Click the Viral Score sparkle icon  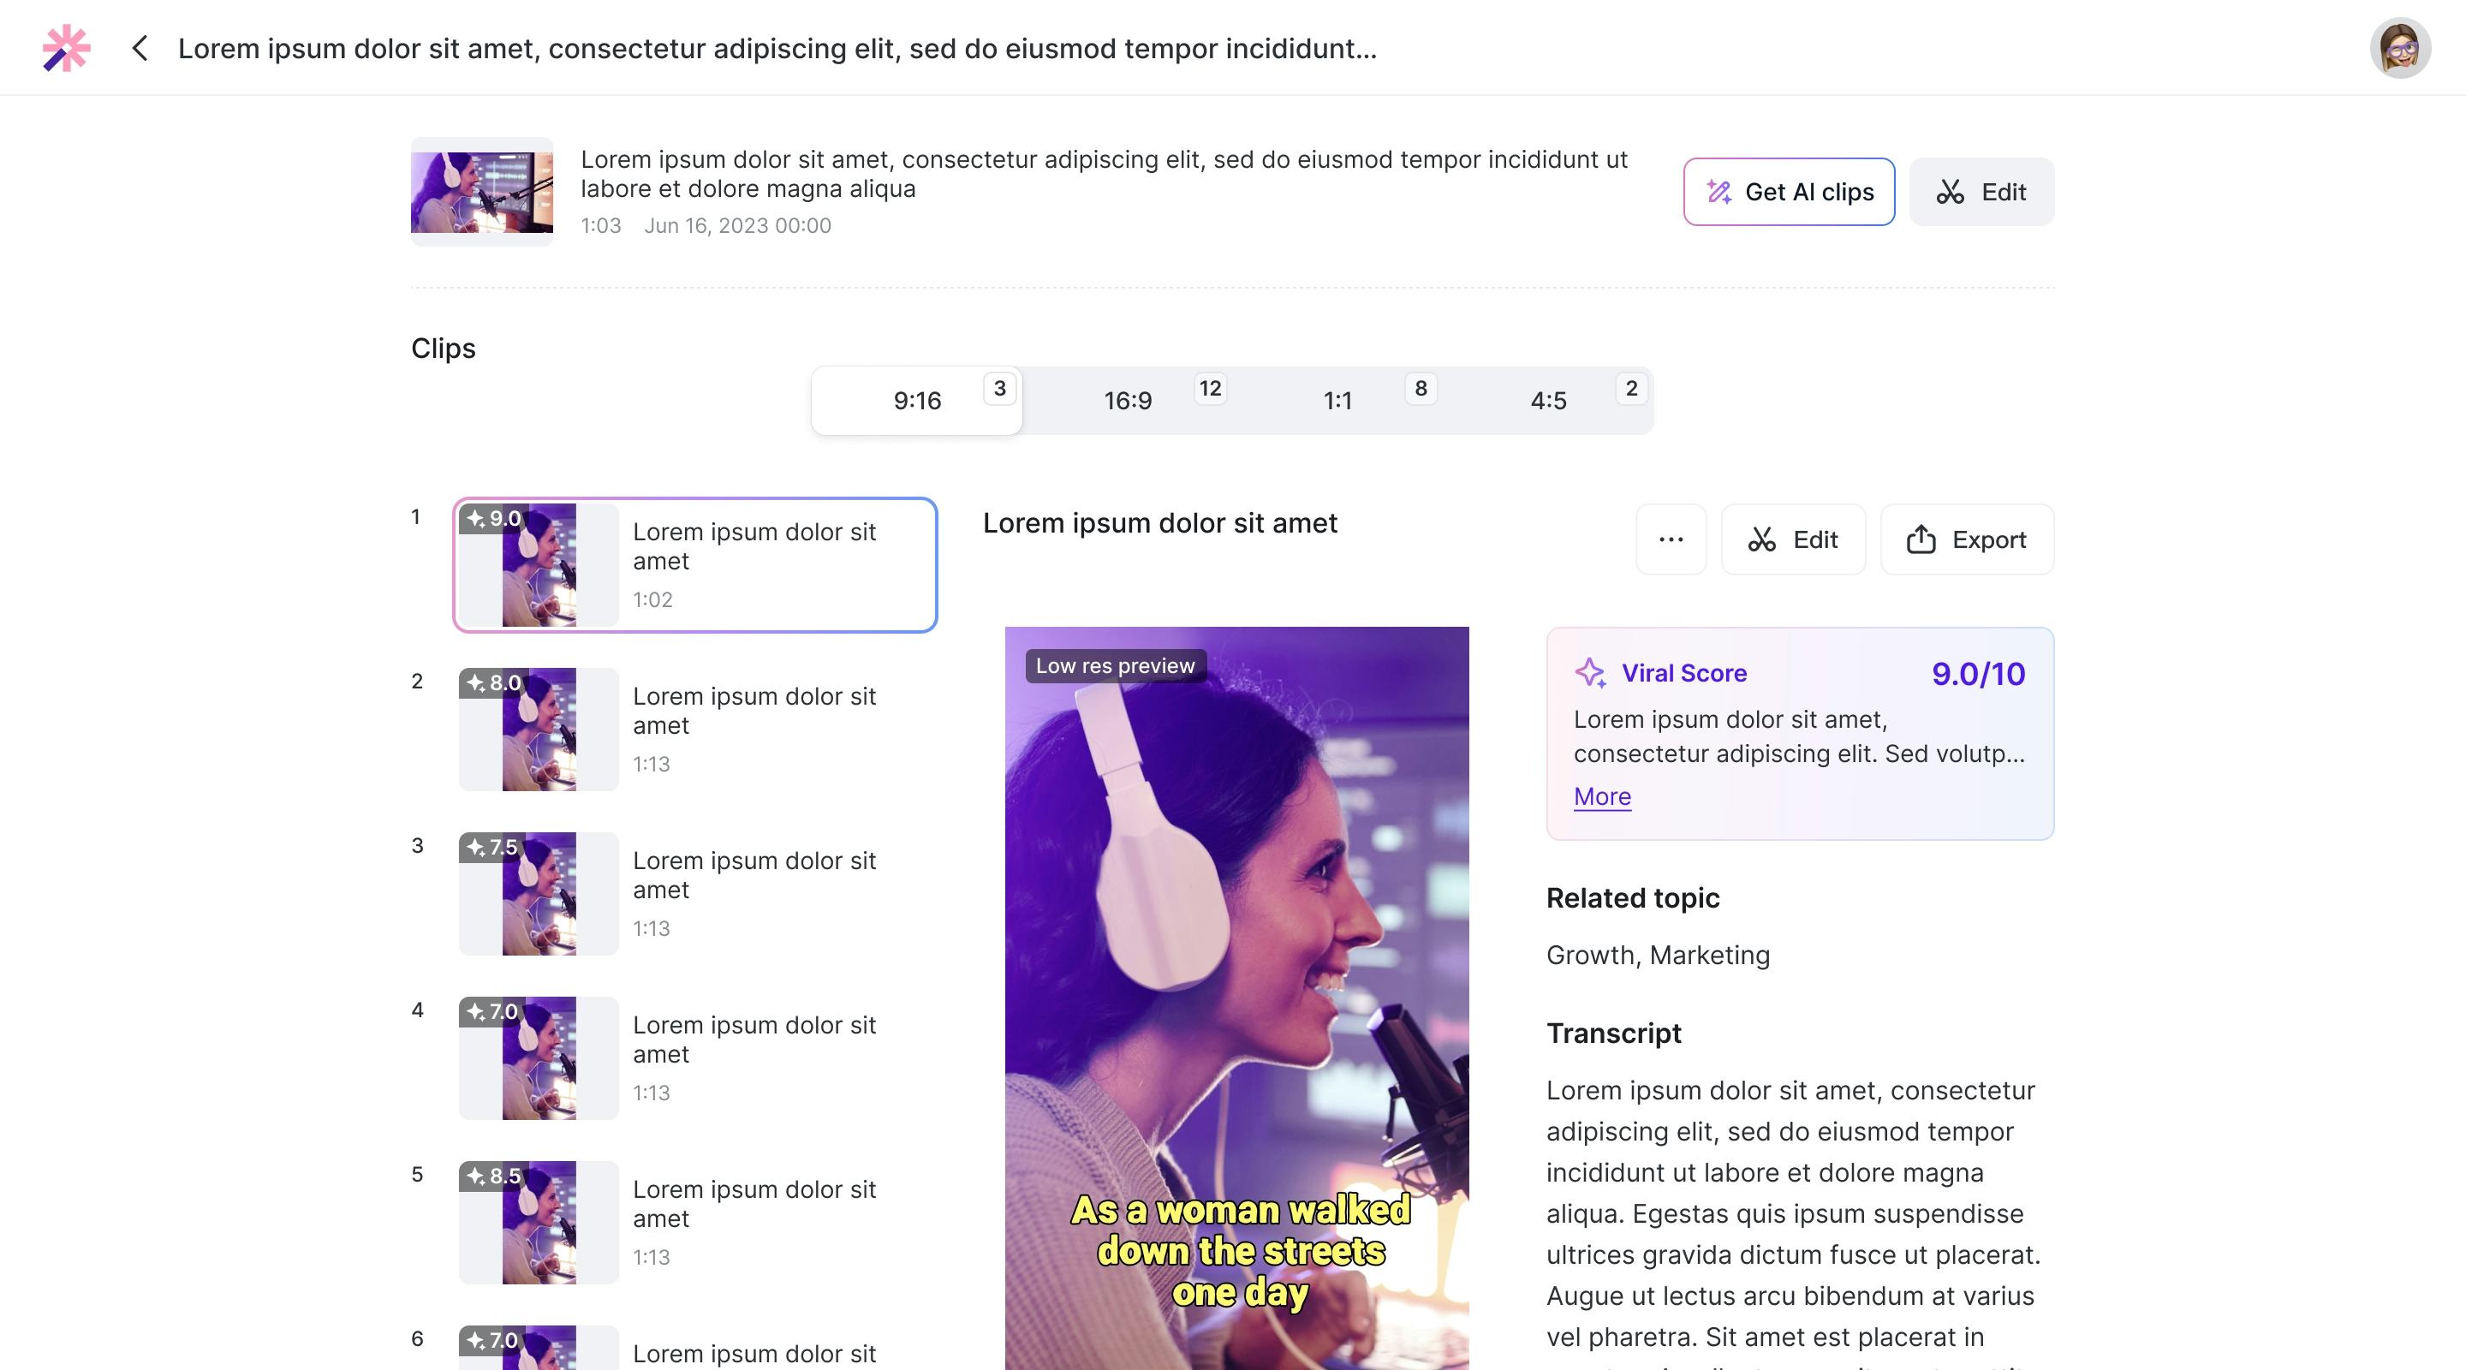1590,673
